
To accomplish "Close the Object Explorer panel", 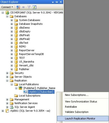I will click(x=61, y=2).
